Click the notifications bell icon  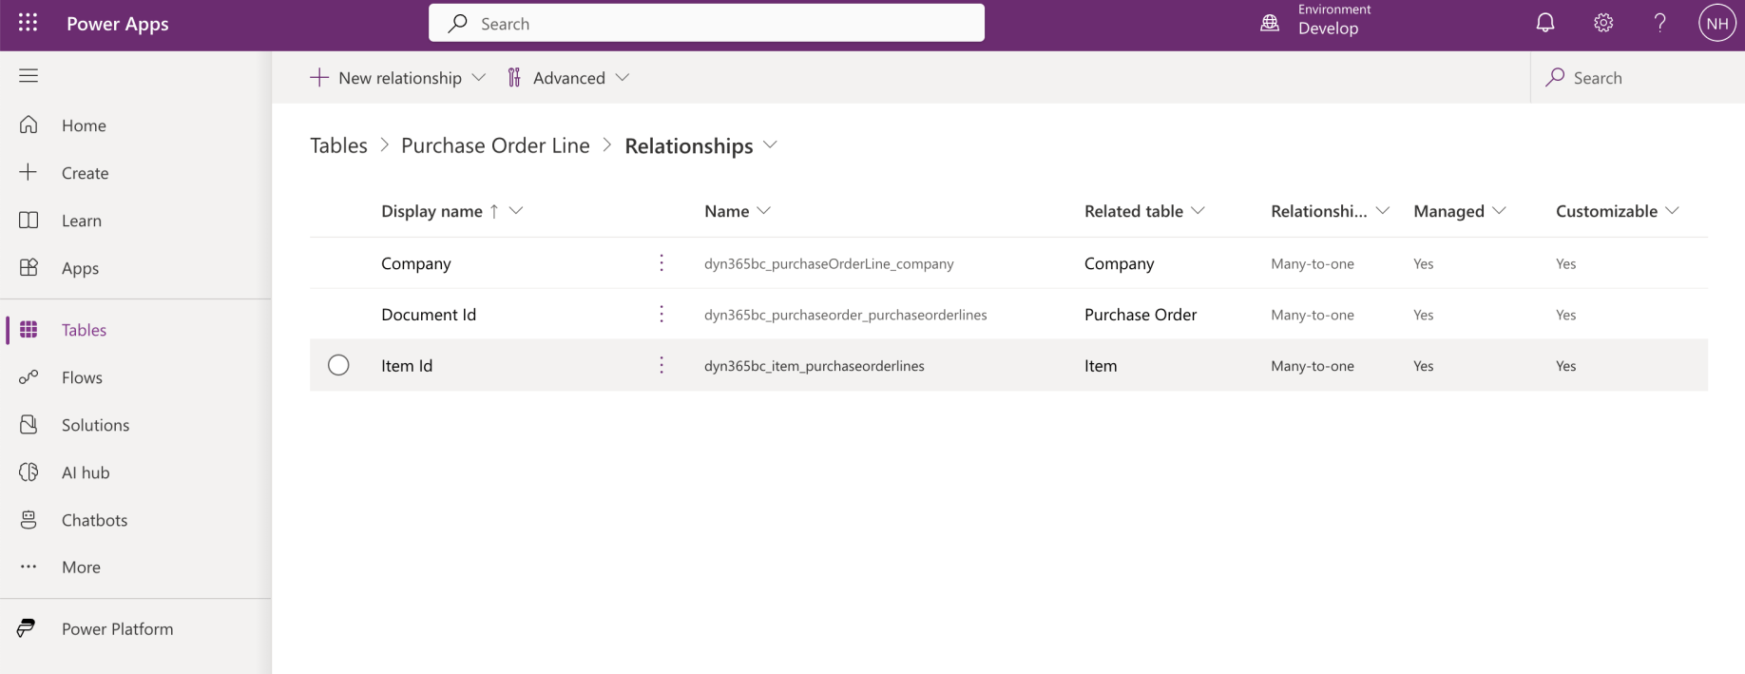click(1545, 23)
